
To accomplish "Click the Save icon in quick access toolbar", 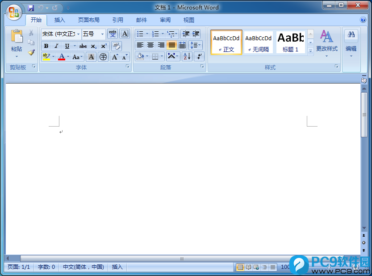I will tap(31, 8).
